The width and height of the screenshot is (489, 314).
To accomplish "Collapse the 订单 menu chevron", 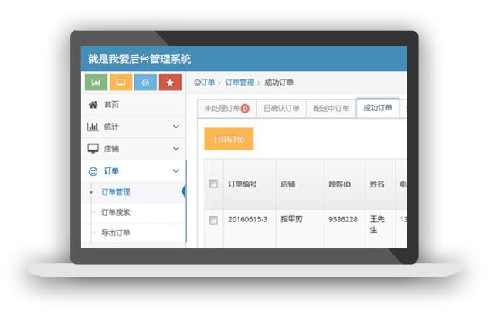I will point(176,171).
